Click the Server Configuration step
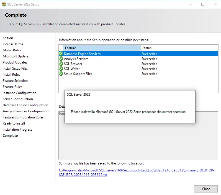 tap(18, 99)
